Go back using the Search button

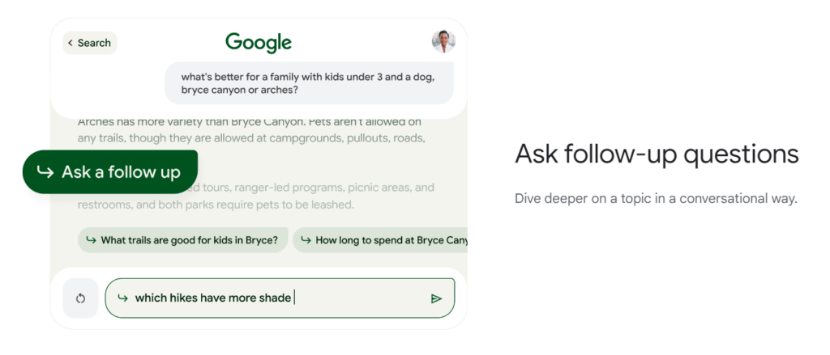tap(90, 44)
